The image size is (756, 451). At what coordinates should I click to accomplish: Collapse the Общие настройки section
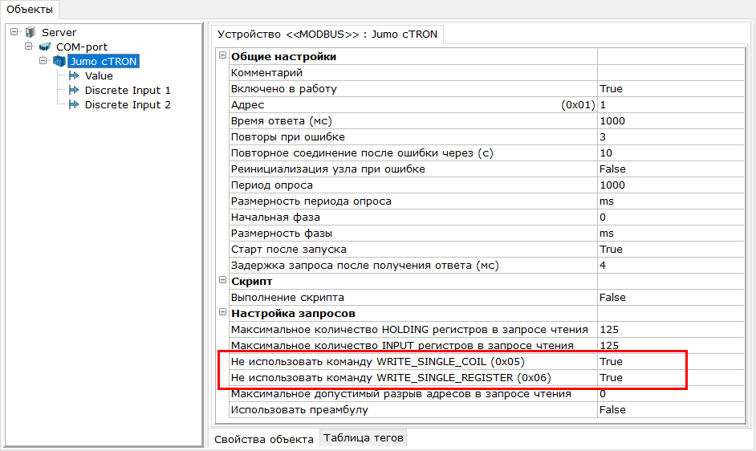(x=223, y=56)
